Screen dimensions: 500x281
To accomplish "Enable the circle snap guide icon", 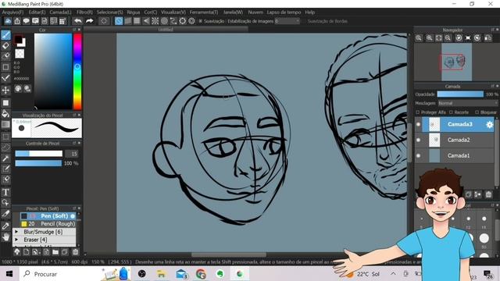I will point(164,21).
